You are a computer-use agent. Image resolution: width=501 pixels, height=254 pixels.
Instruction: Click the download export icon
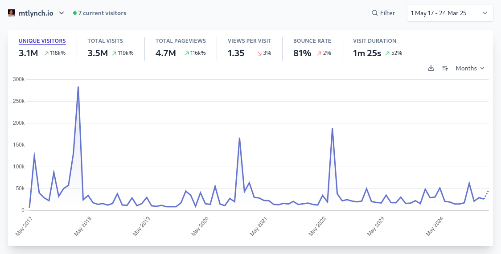pyautogui.click(x=431, y=68)
